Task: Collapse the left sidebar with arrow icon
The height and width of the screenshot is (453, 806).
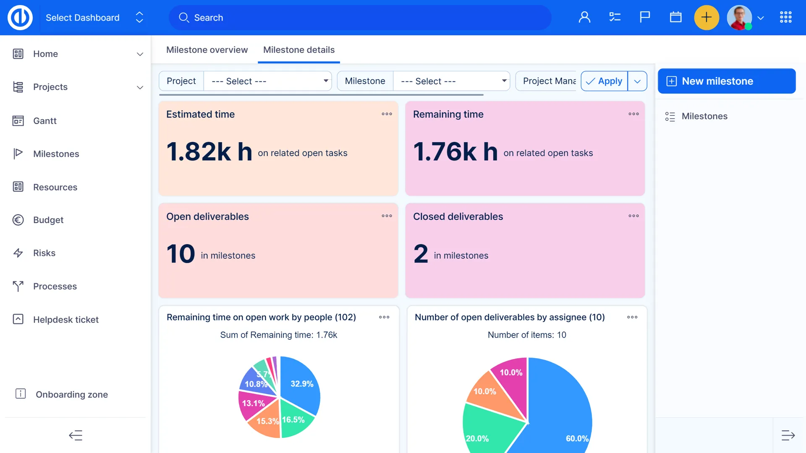Action: 76,435
